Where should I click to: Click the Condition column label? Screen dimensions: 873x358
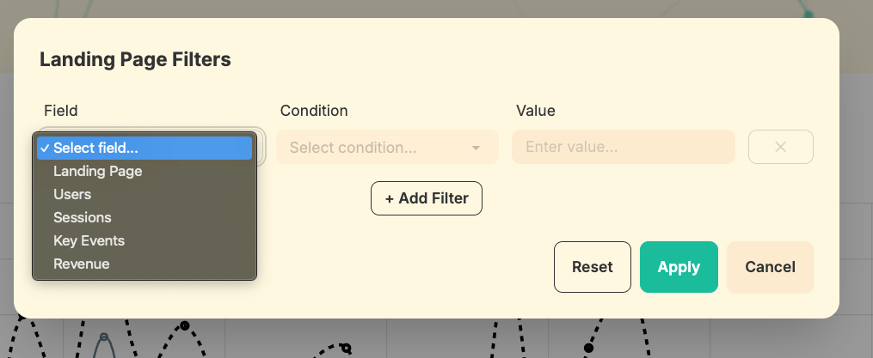[x=314, y=111]
